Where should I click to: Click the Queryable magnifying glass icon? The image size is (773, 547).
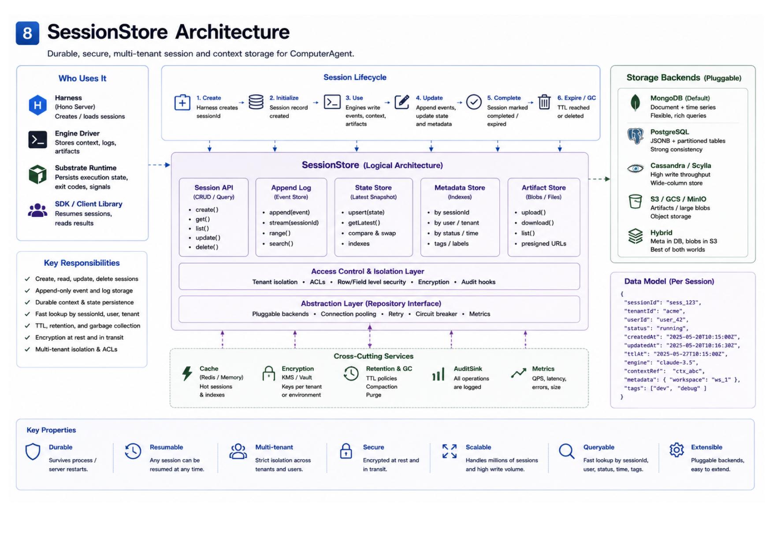coord(566,451)
